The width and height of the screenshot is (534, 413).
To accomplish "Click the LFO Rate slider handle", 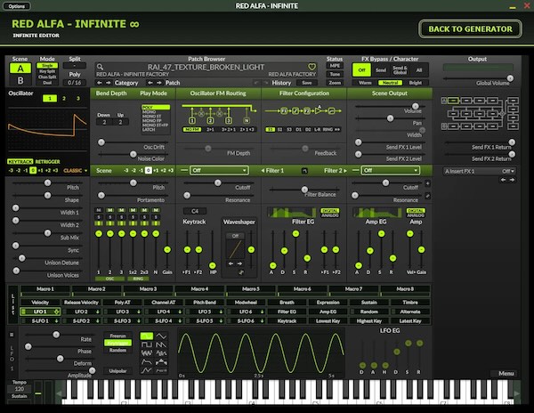I will click(x=56, y=335).
